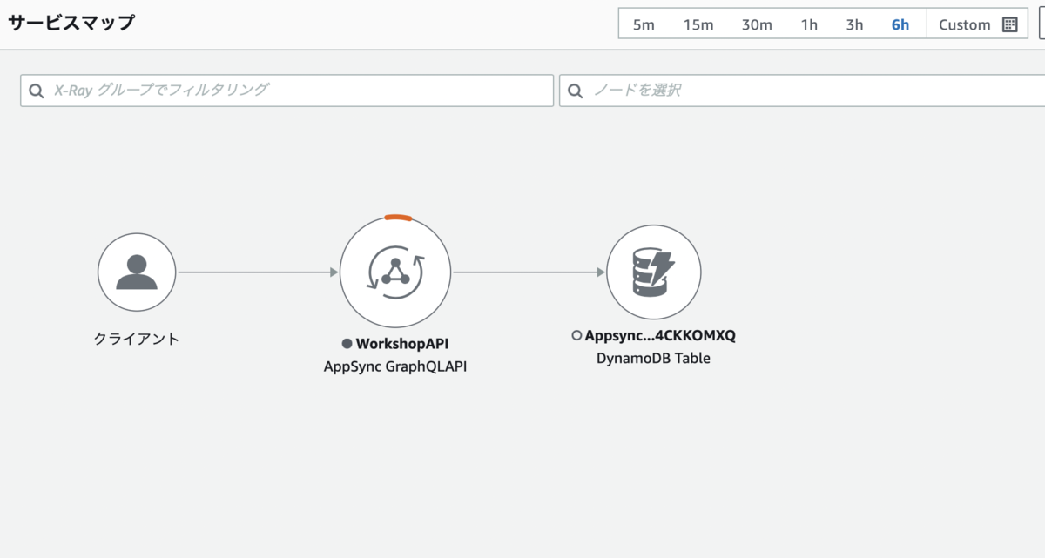Screen dimensions: 1045x558
Task: Set time range to 15m
Action: pyautogui.click(x=698, y=24)
